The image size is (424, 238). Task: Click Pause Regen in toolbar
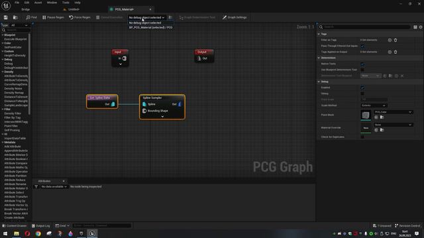pyautogui.click(x=53, y=17)
